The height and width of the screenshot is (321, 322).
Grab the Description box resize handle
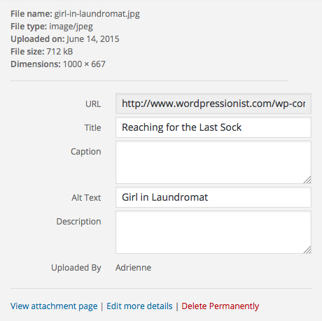(x=307, y=250)
